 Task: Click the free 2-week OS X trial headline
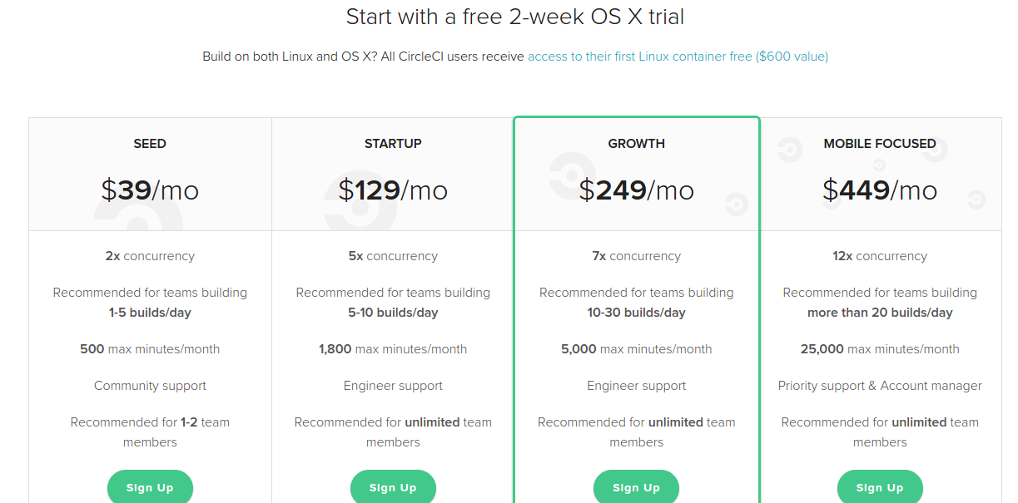[x=515, y=17]
